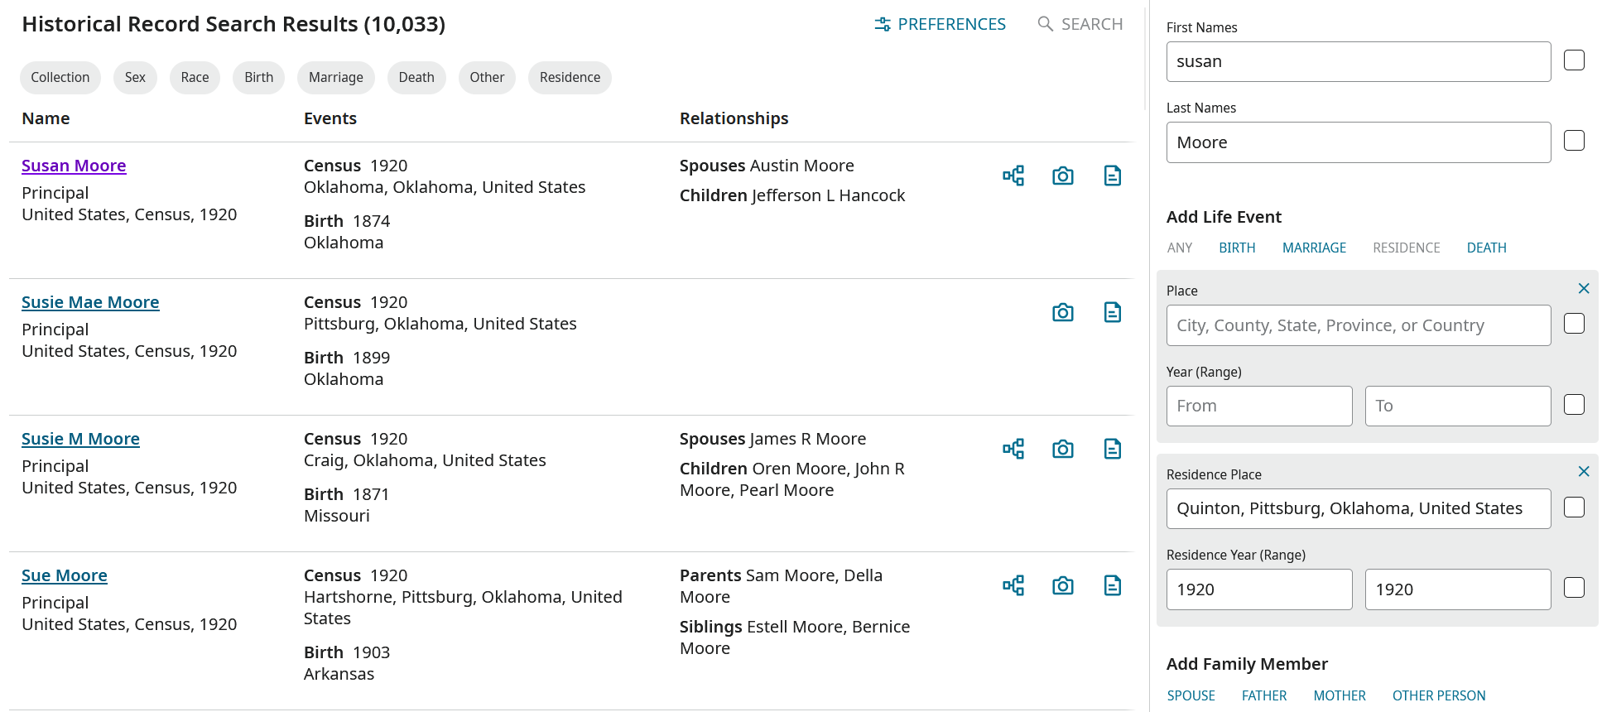View record image for Susie Mae Moore
Image resolution: width=1602 pixels, height=712 pixels.
coord(1063,312)
